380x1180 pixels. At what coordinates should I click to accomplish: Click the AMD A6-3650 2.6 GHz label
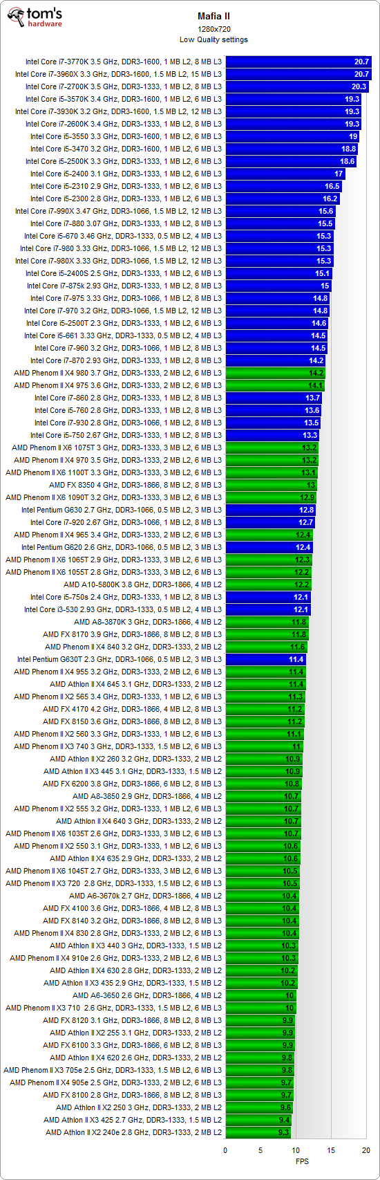pos(147,995)
